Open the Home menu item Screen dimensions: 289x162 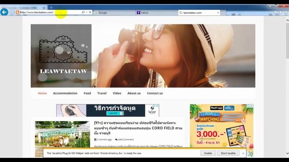[42, 93]
